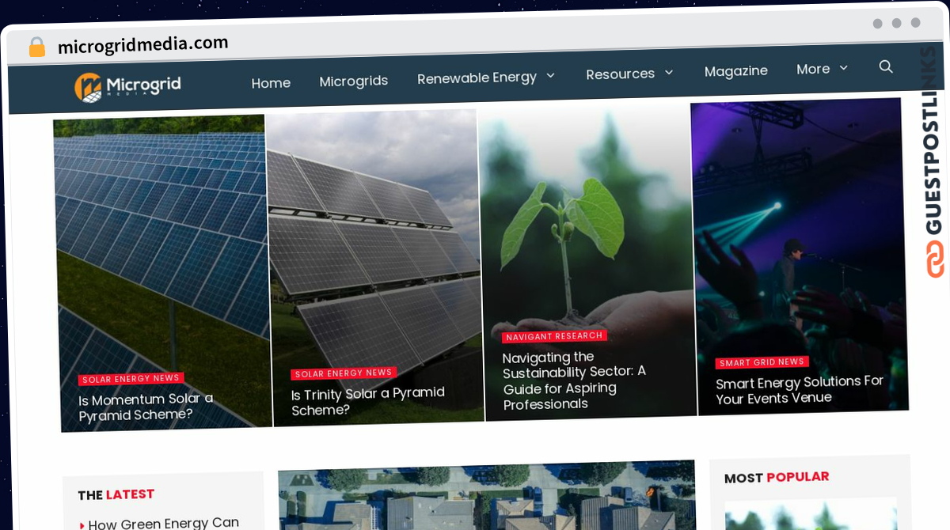Image resolution: width=950 pixels, height=530 pixels.
Task: Click the Microgrid Media logo
Action: coord(127,87)
